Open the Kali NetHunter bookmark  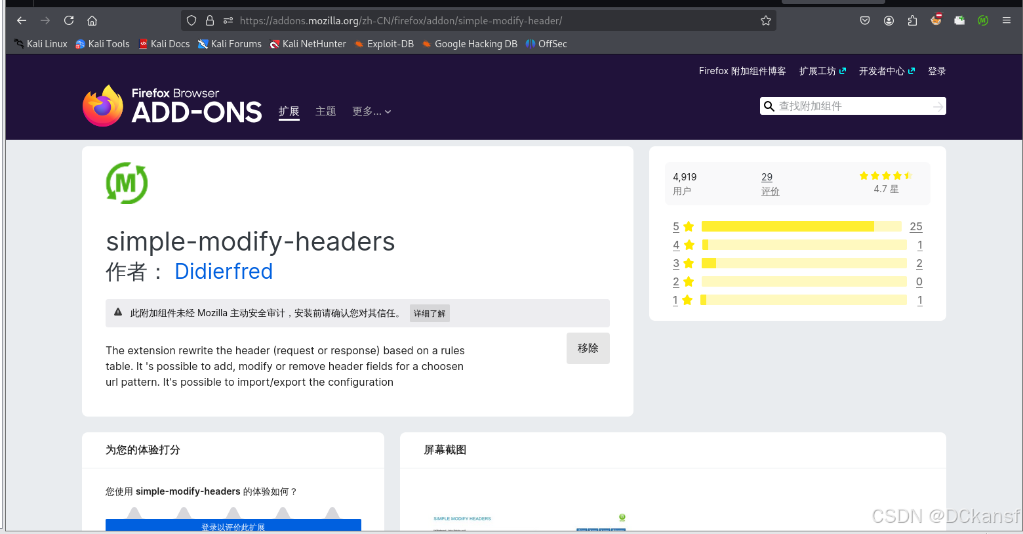click(x=308, y=44)
